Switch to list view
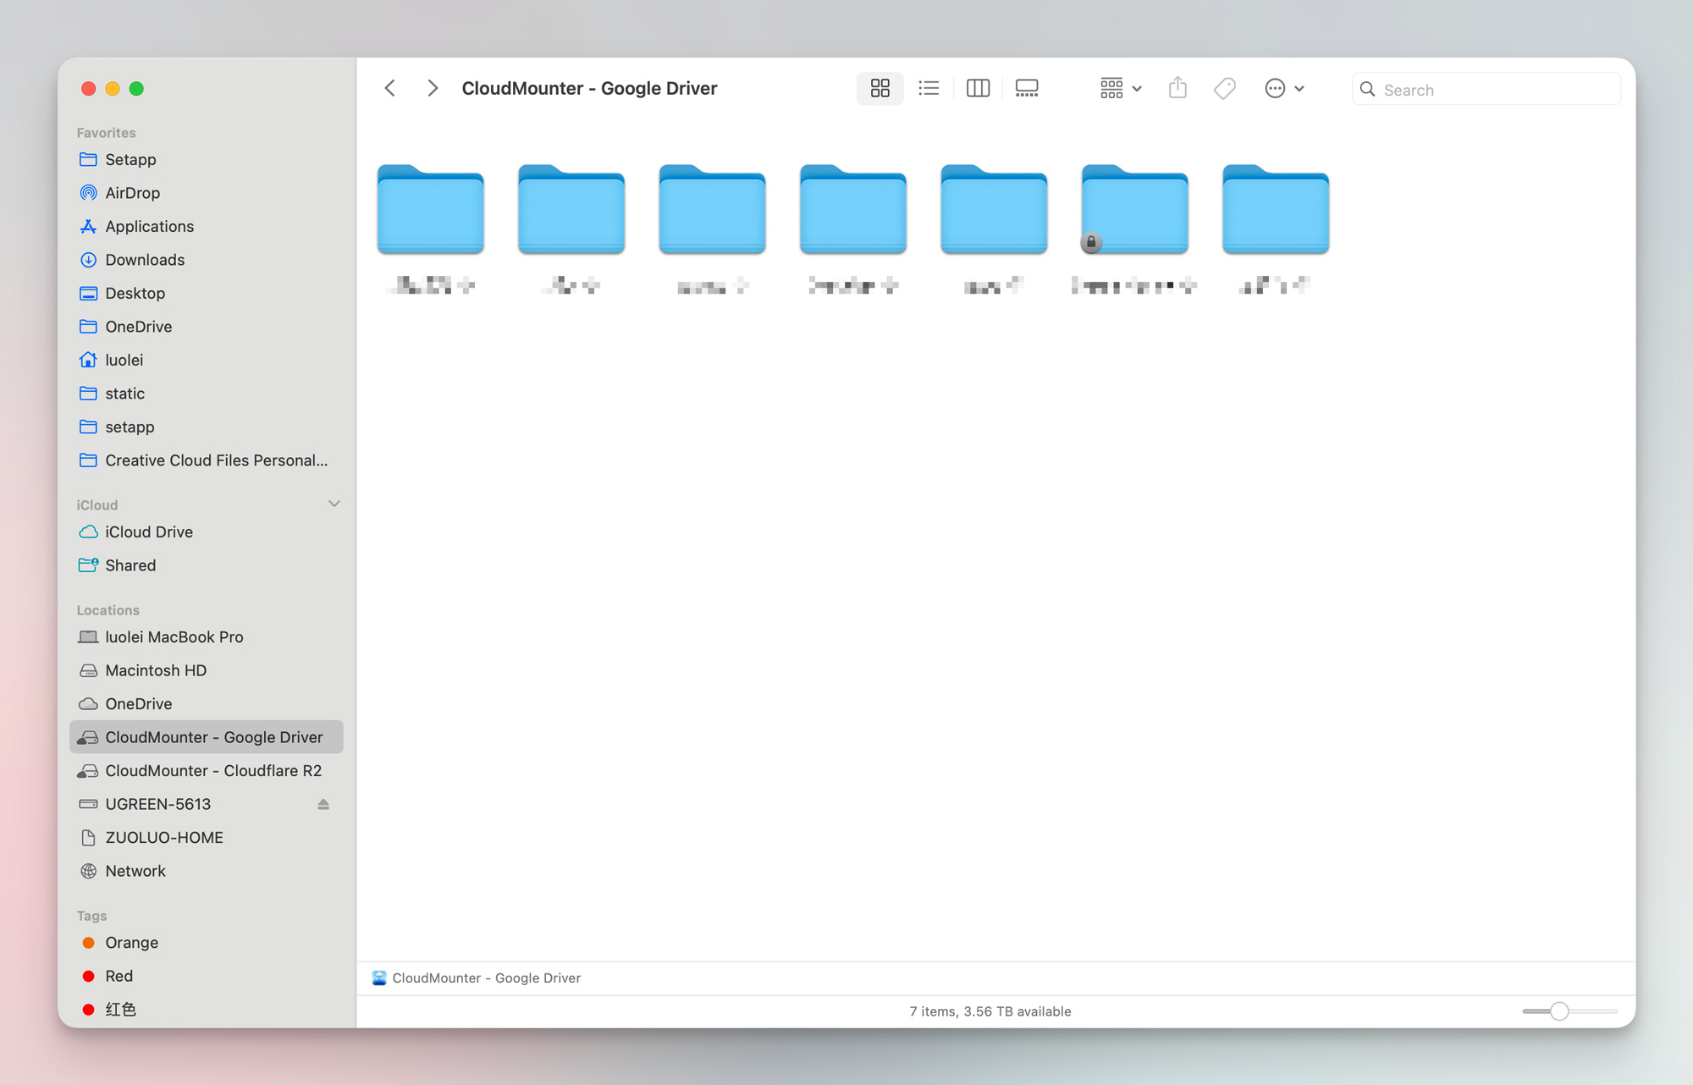Image resolution: width=1693 pixels, height=1085 pixels. coord(929,88)
